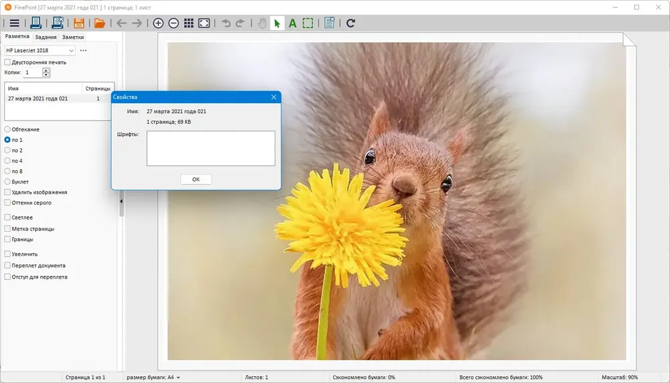Zoom in with the plus magnifier icon
Viewport: 670px width, 383px height.
click(x=158, y=23)
